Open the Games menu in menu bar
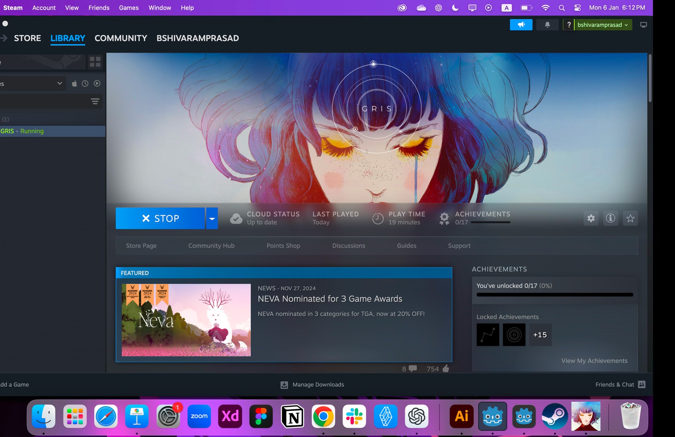Viewport: 675px width, 437px height. click(x=129, y=8)
